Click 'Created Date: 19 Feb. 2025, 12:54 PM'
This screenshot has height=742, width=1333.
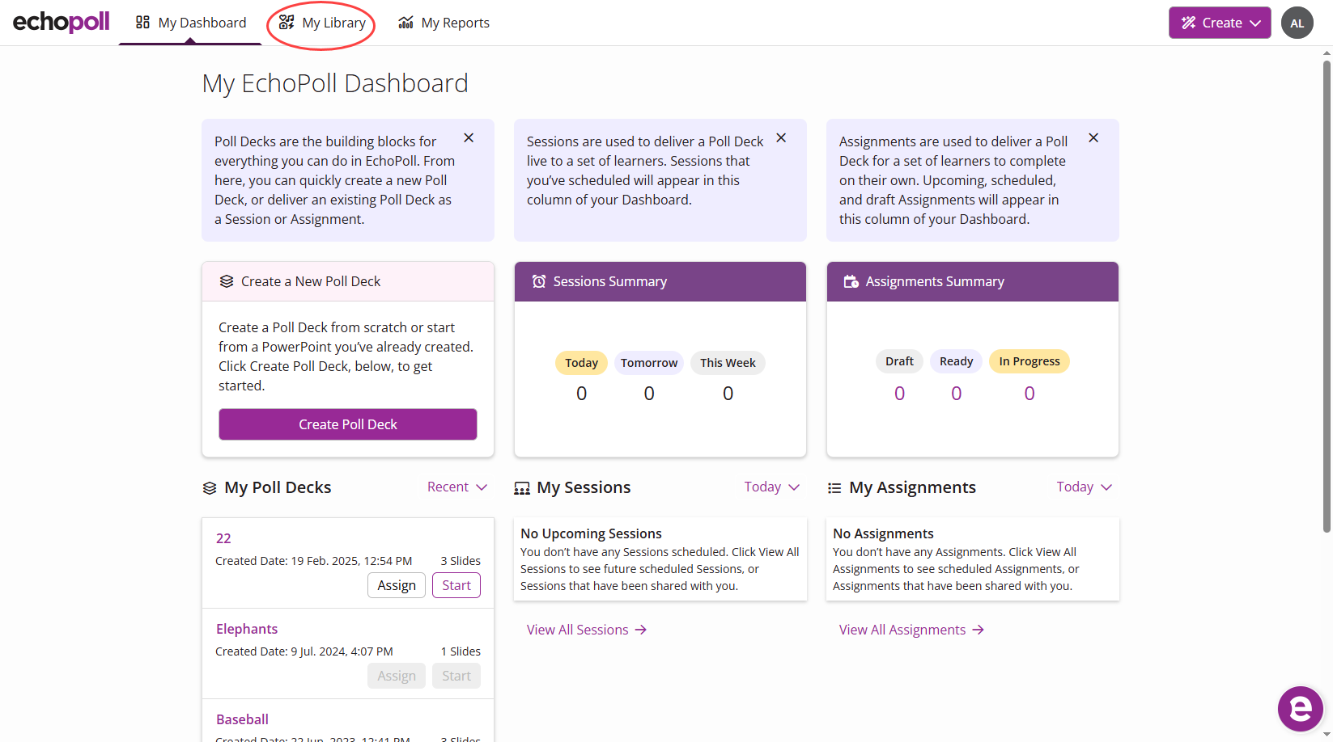coord(314,561)
